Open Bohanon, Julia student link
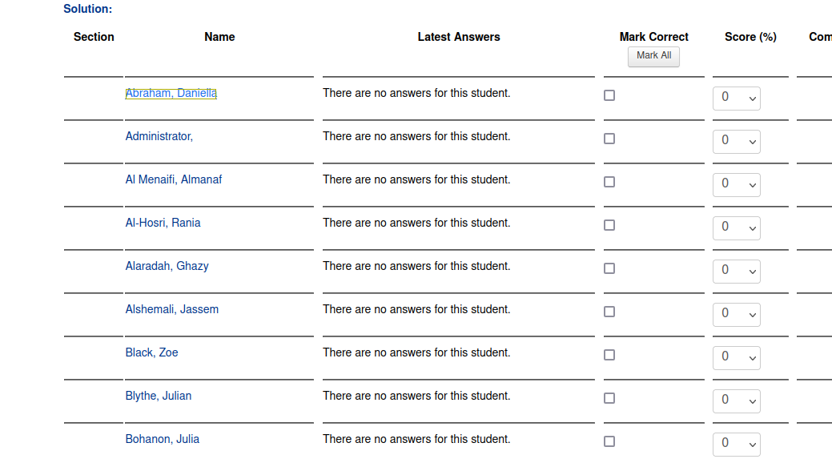The image size is (832, 459). tap(163, 439)
